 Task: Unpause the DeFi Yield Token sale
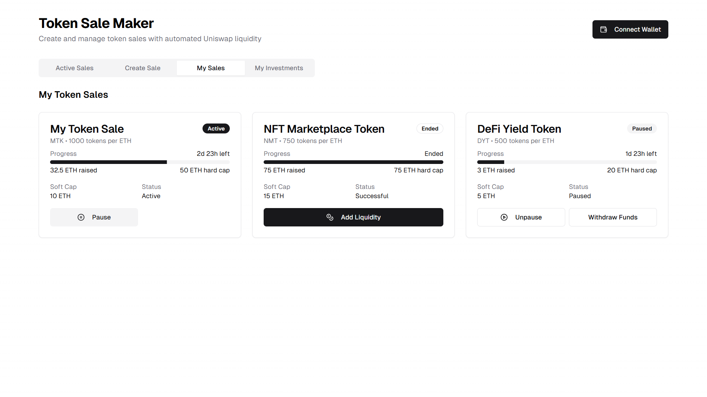pyautogui.click(x=521, y=217)
